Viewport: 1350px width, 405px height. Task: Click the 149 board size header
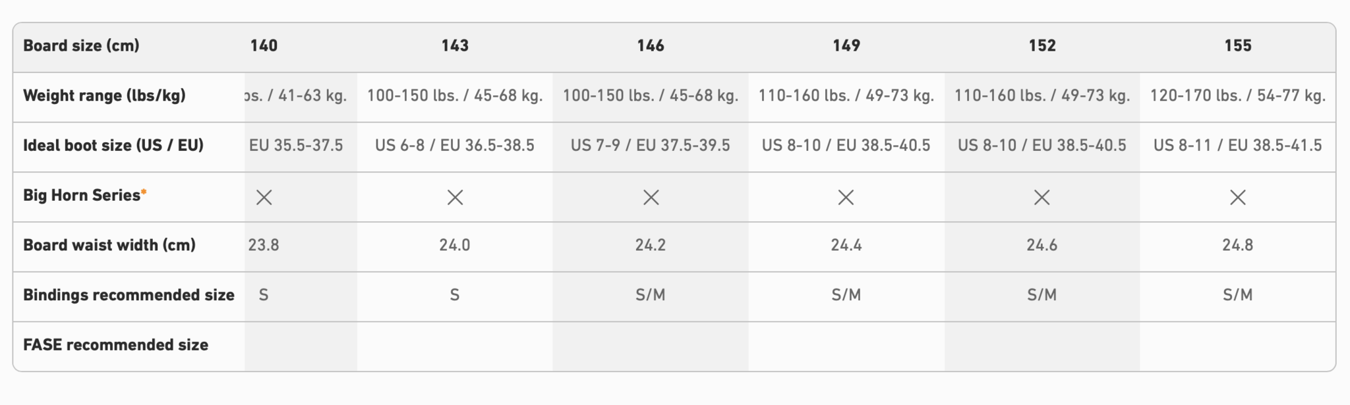[x=846, y=45]
